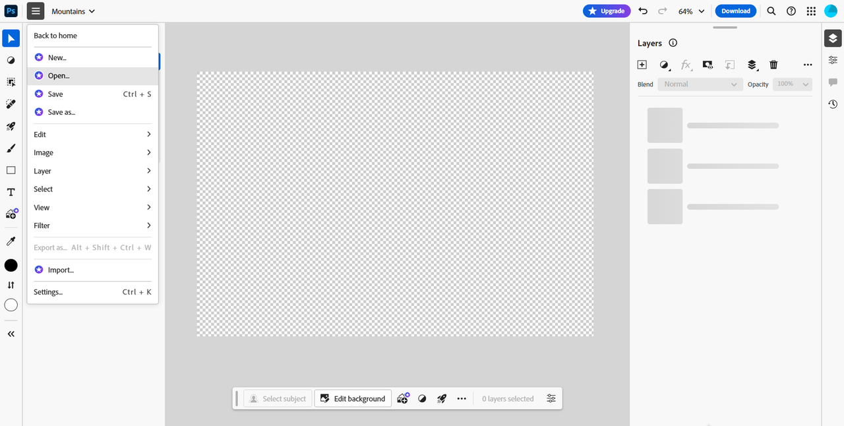The image size is (844, 426).
Task: Choose Save from the menu
Action: (x=93, y=94)
